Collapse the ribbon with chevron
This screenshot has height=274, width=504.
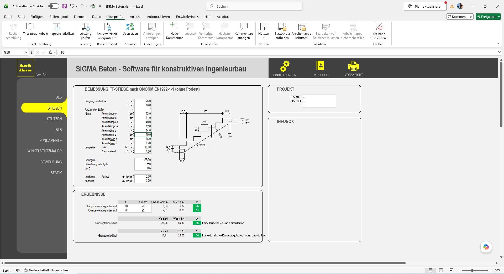[498, 43]
